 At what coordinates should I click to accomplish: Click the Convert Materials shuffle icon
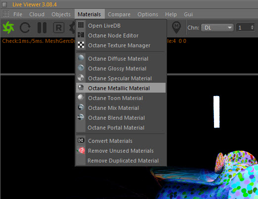click(x=81, y=140)
